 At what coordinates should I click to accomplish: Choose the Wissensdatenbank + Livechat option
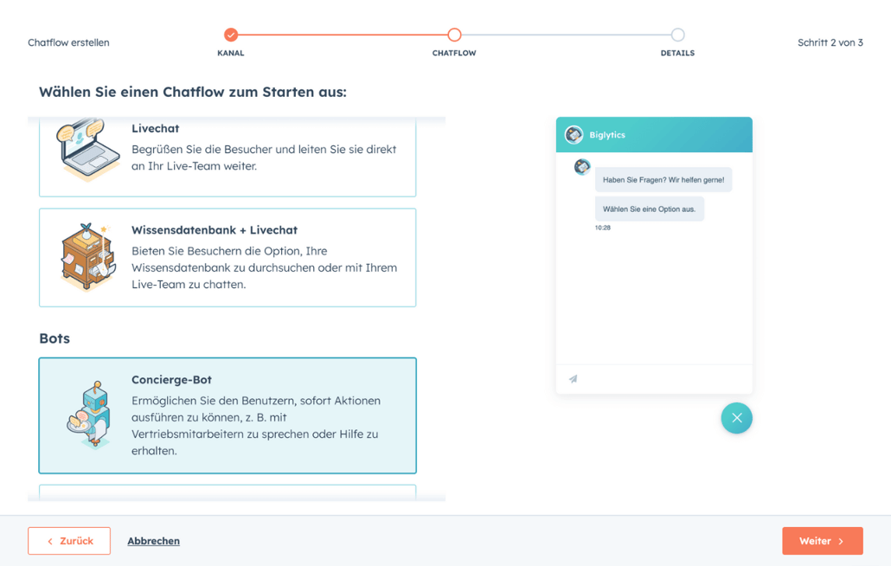click(x=228, y=257)
